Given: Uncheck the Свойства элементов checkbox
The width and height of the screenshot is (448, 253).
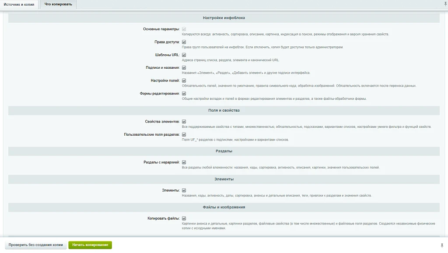Looking at the screenshot, I should [x=184, y=122].
